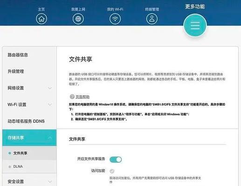
Task: Open 升级管理 in the sidebar
Action: coord(29,72)
